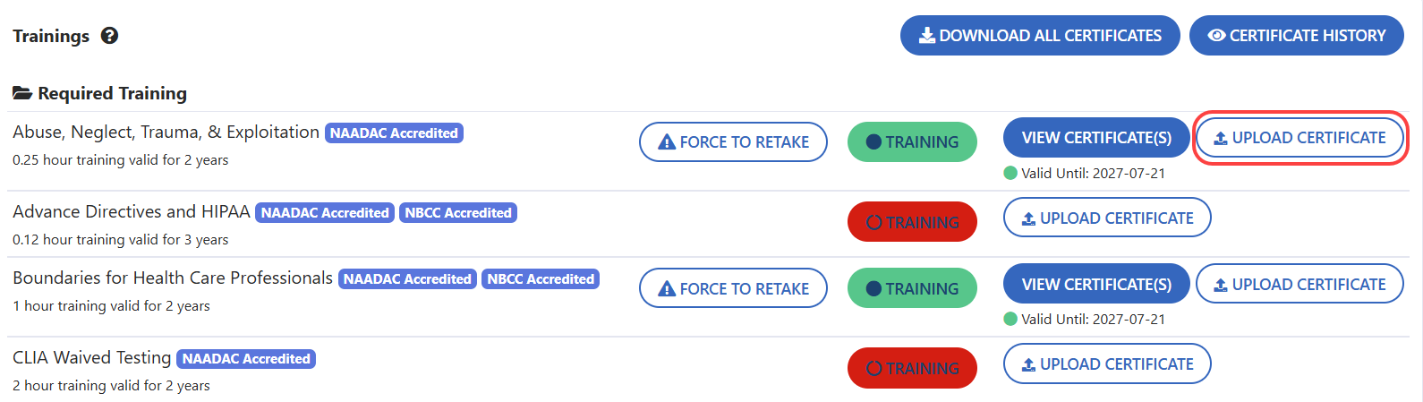View certificates for Abuse, Neglect, Trauma training
The width and height of the screenshot is (1423, 402).
tap(1096, 138)
